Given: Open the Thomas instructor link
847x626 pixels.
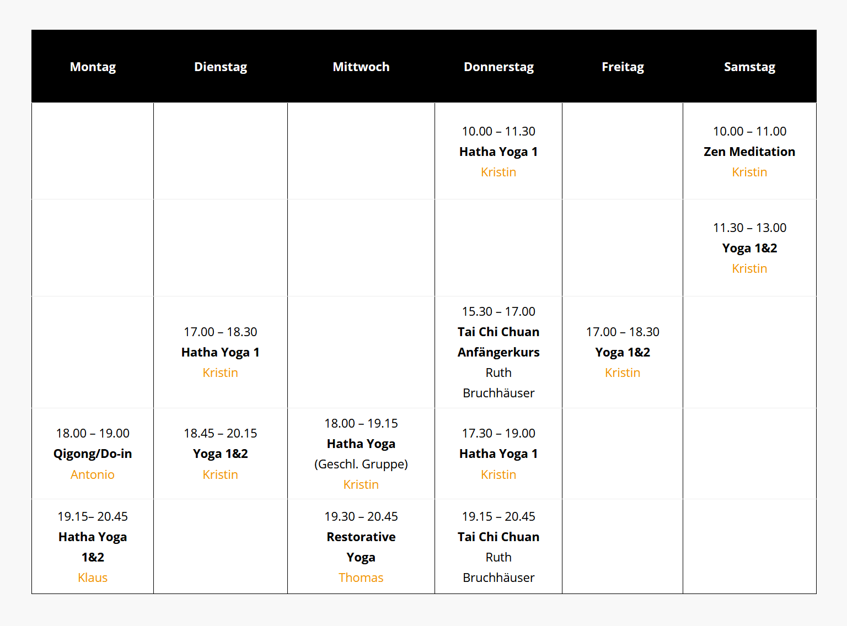Looking at the screenshot, I should click(x=361, y=578).
